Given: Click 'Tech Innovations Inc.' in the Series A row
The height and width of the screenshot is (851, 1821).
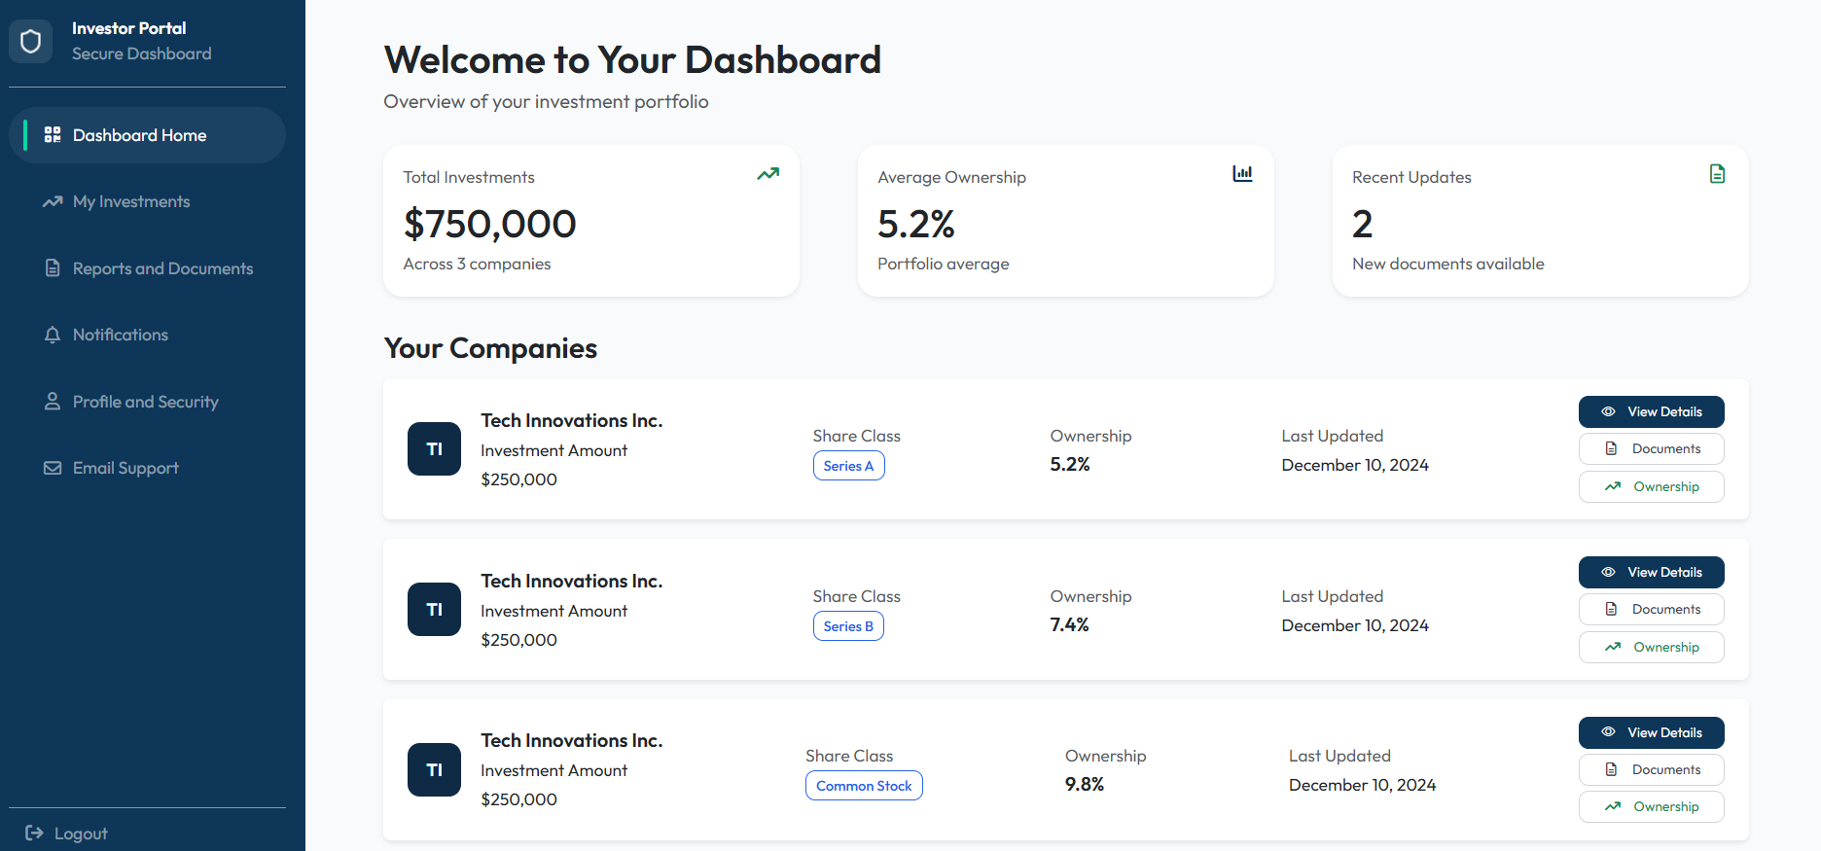Looking at the screenshot, I should [x=571, y=421].
